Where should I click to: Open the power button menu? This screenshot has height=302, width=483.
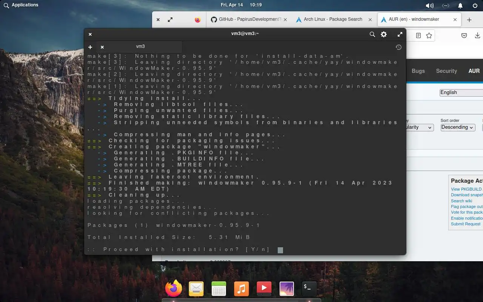click(475, 5)
